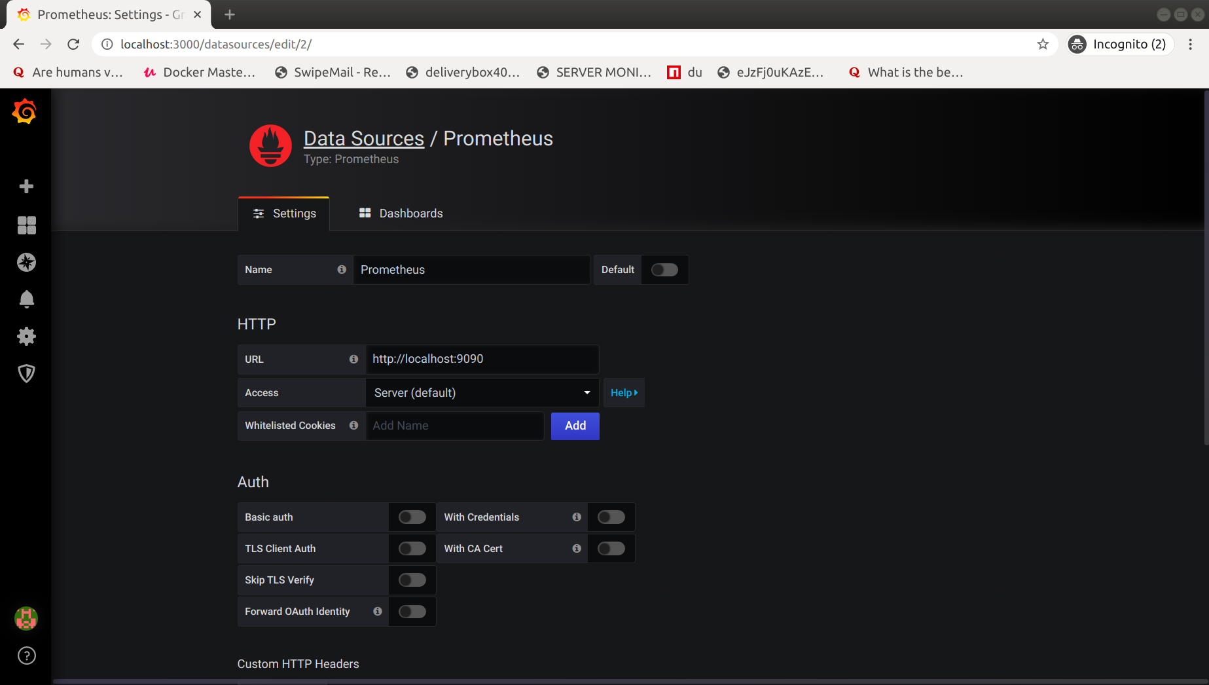Enable the With CA Cert switch
This screenshot has width=1209, height=685.
click(x=611, y=549)
